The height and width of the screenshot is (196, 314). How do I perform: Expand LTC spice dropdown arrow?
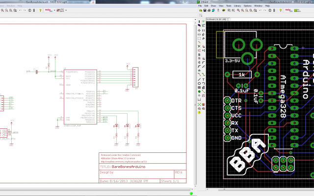tap(66, 10)
